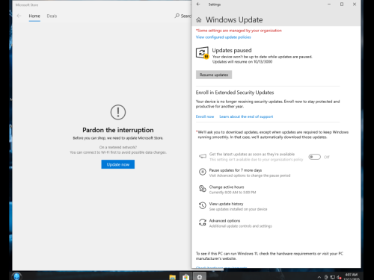
Task: Select the Home tab in Store
Action: pyautogui.click(x=34, y=16)
